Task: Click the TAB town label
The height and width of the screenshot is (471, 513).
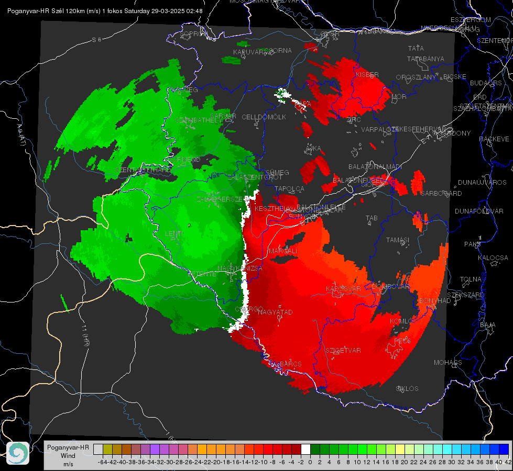Action: pyautogui.click(x=372, y=218)
